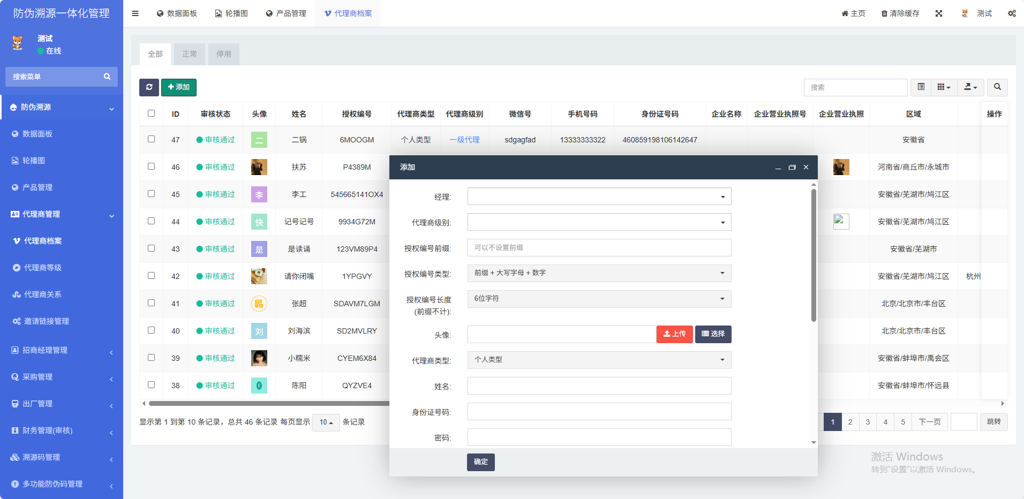The width and height of the screenshot is (1024, 499).
Task: Toggle the sidebar hamburger menu icon
Action: point(135,13)
